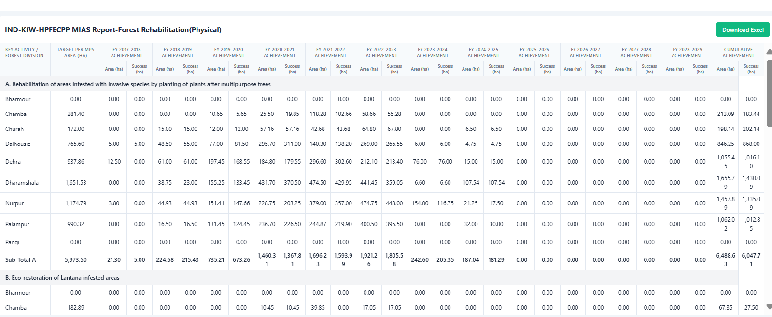Image resolution: width=772 pixels, height=317 pixels.
Task: Click the FY 2023-2024 ACHIEVEMENT column header
Action: 433,52
